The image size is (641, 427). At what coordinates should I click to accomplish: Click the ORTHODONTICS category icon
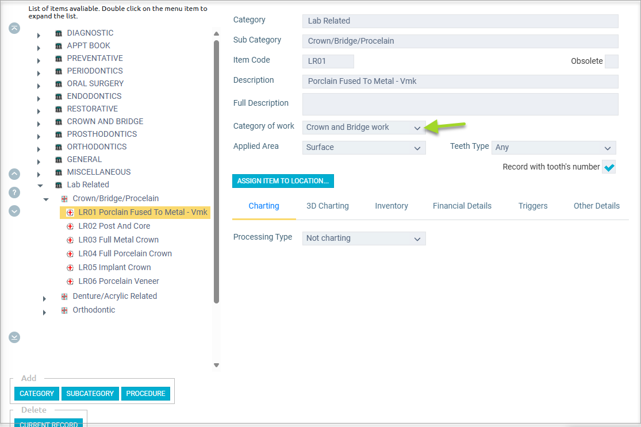pyautogui.click(x=59, y=147)
